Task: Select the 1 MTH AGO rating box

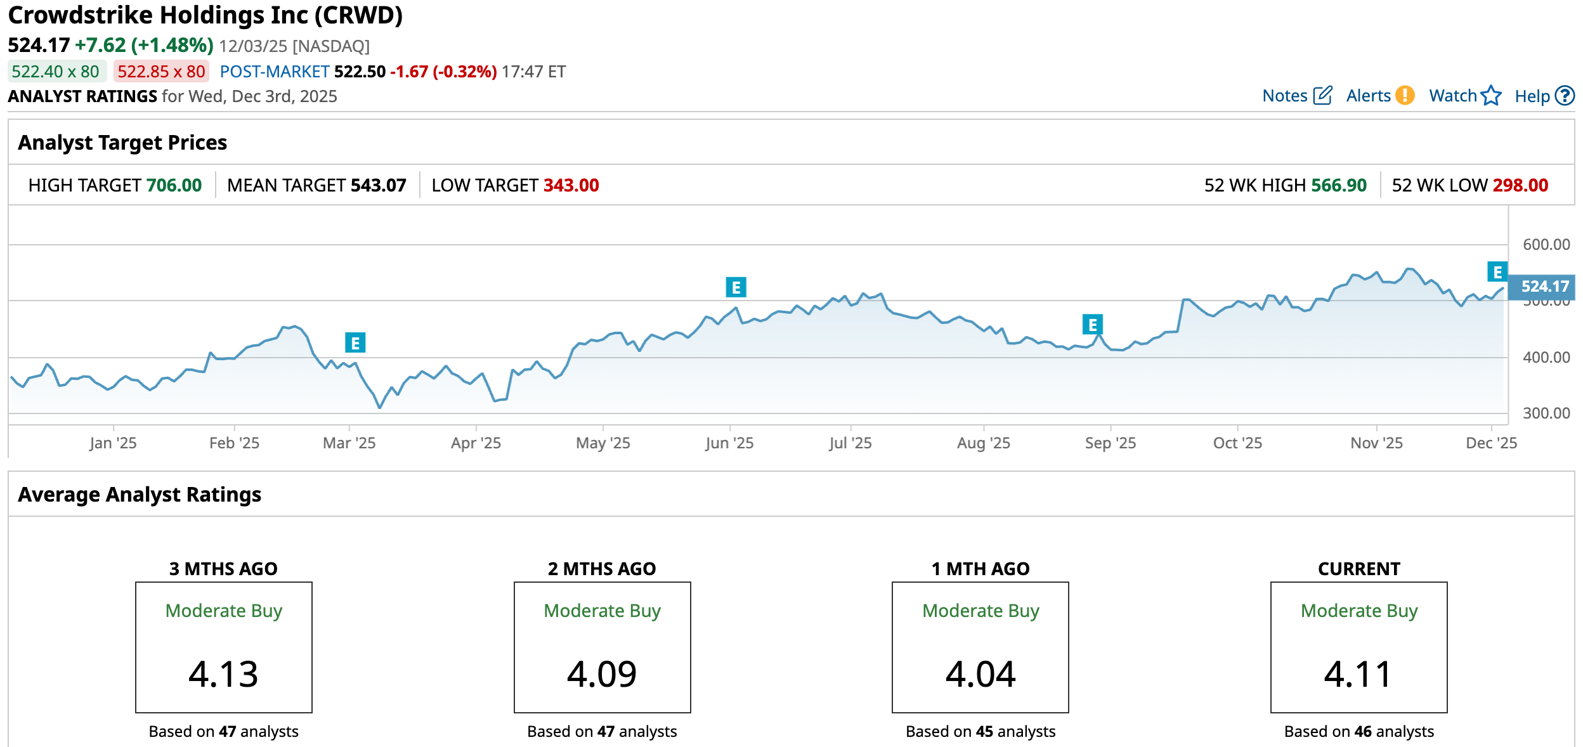Action: [980, 647]
